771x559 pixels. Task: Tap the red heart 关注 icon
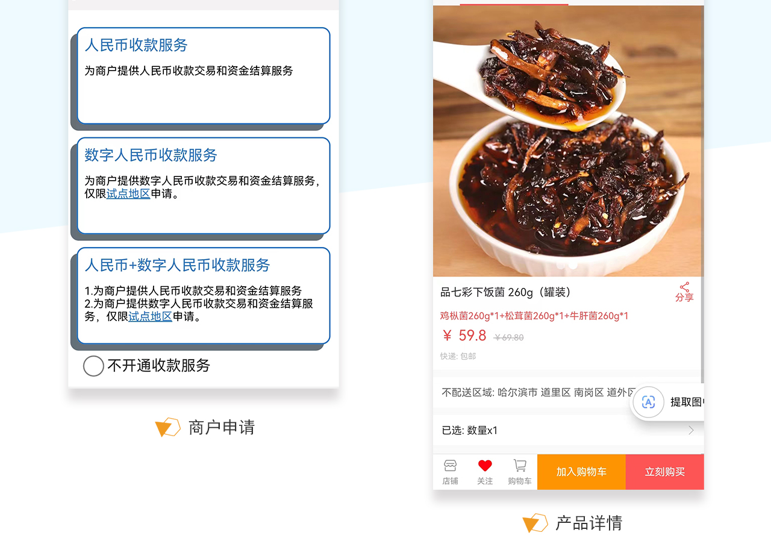pos(485,472)
